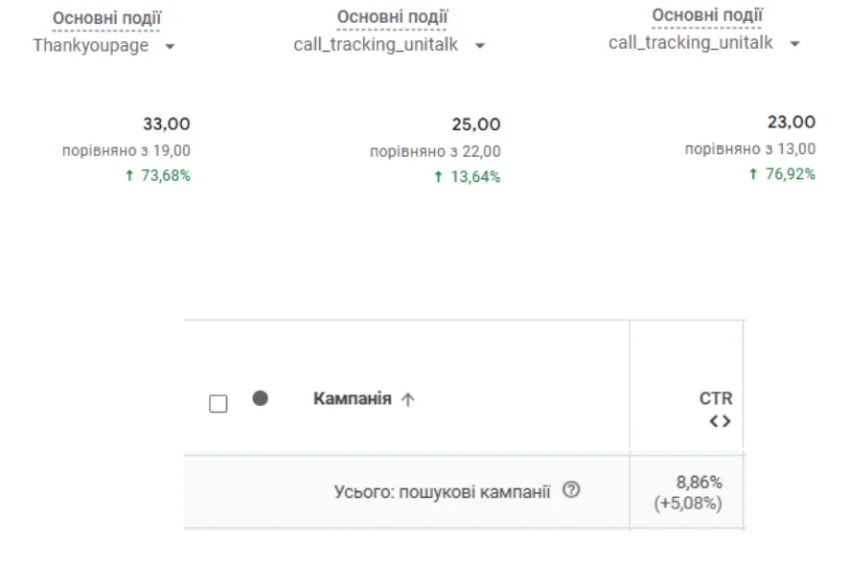Tick the select-all campaigns checkbox

click(x=218, y=403)
